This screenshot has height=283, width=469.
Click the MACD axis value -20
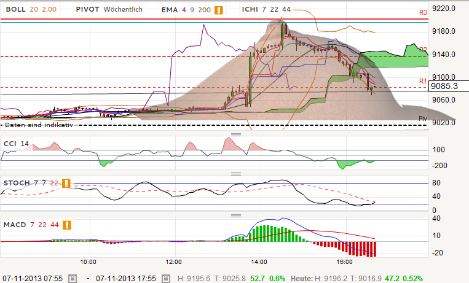coord(437,253)
